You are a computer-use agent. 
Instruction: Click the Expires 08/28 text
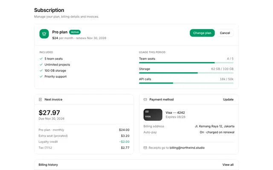(175, 117)
